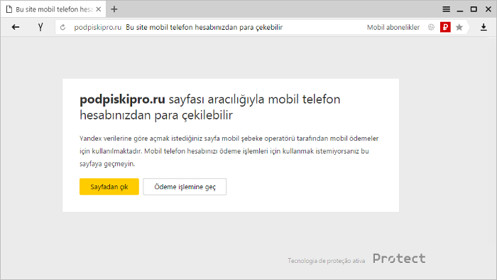Click 'Tecnologia de proteção ativa' text
Screen dimensions: 497x280
tap(326, 261)
